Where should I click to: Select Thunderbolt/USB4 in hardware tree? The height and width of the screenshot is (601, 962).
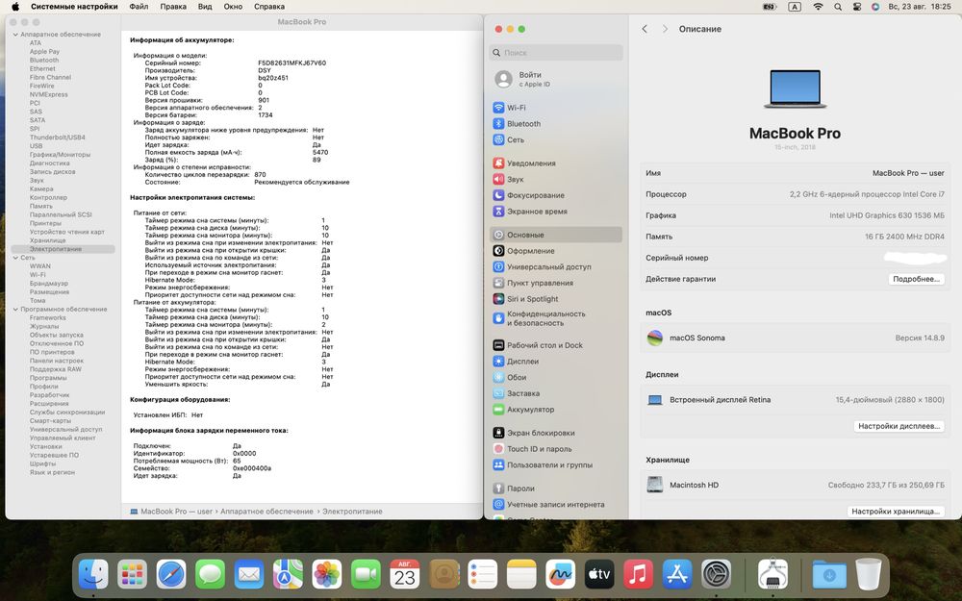[x=57, y=138]
